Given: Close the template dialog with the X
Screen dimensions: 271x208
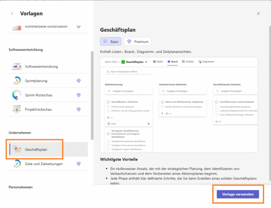Looking at the screenshot, I should (x=258, y=13).
